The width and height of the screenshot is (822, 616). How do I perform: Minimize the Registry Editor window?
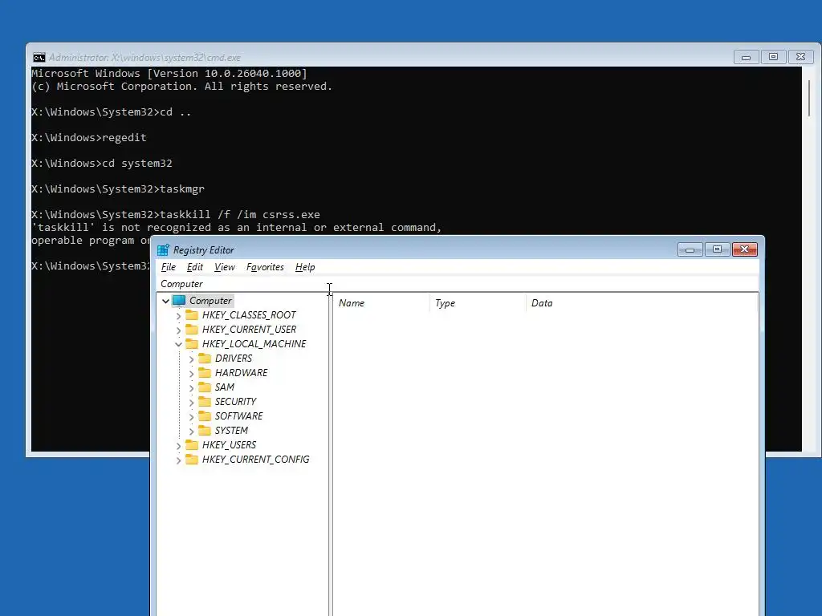690,249
